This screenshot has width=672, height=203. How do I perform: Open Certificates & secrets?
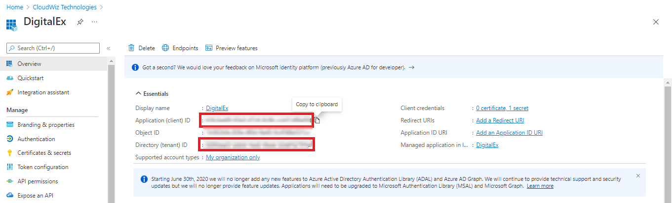click(44, 153)
